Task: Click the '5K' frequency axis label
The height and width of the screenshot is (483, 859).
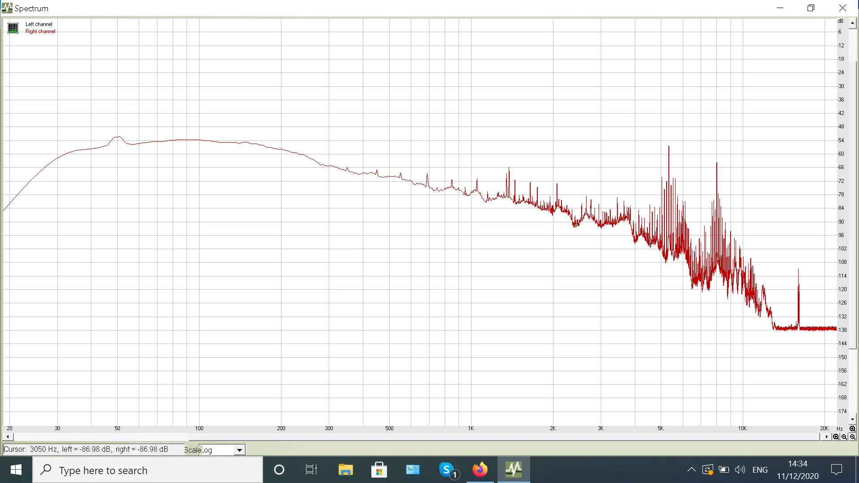Action: point(660,428)
